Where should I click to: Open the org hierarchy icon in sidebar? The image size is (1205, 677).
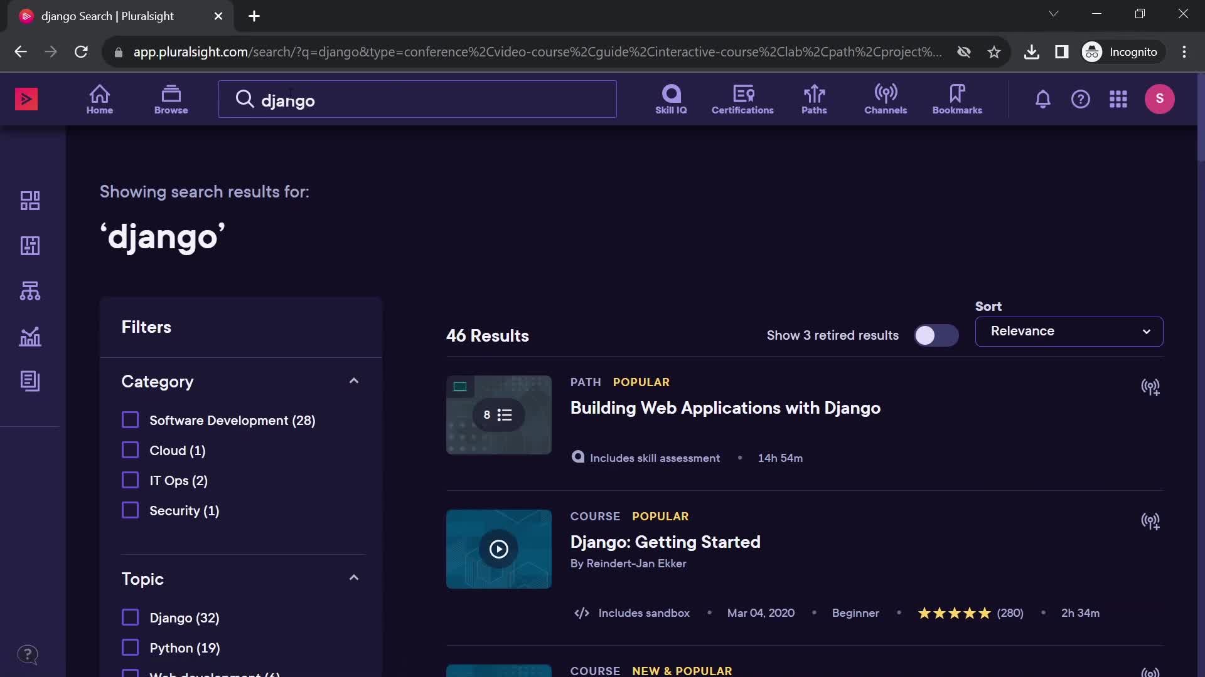(30, 291)
